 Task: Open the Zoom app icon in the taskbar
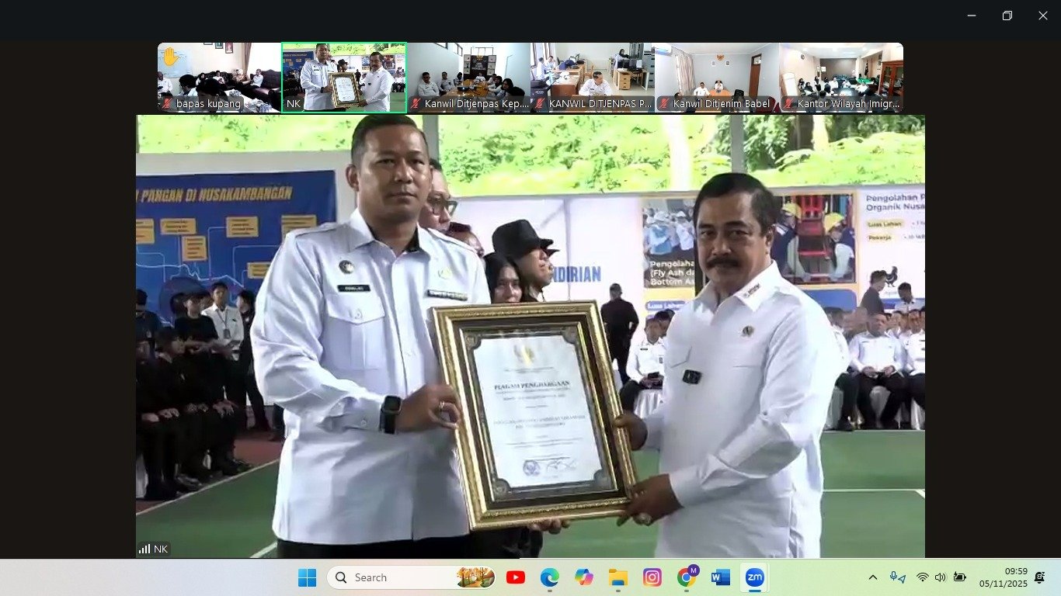click(753, 577)
